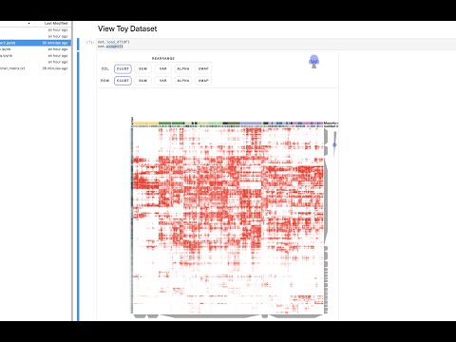This screenshot has height=342, width=456.
Task: Click the sidebar and notebook divider
Action: (72, 171)
